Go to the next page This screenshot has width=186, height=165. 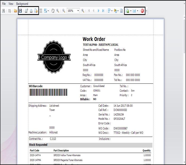tap(98, 11)
